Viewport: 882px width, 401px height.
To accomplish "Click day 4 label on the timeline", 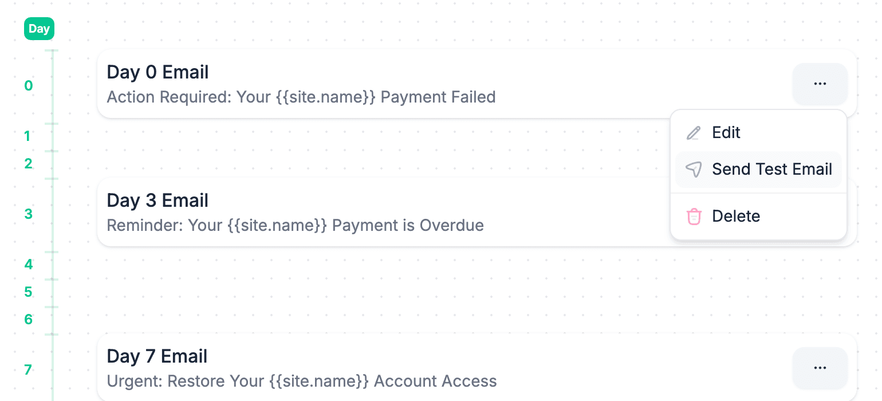I will pos(28,264).
